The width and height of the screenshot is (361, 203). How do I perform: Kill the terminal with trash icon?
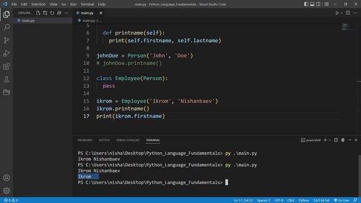click(x=343, y=140)
